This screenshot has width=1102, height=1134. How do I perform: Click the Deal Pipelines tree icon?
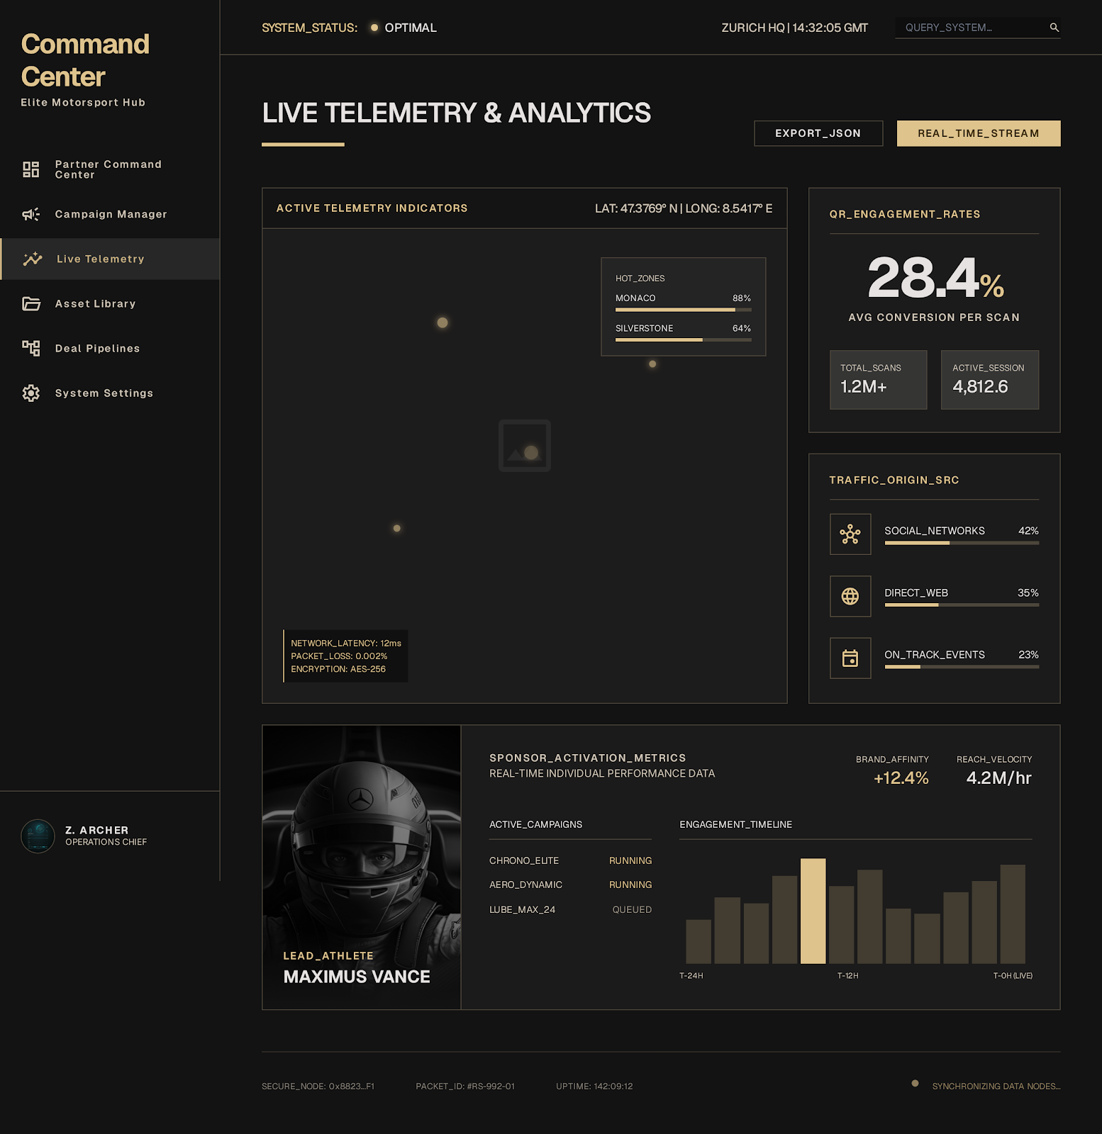pos(30,348)
